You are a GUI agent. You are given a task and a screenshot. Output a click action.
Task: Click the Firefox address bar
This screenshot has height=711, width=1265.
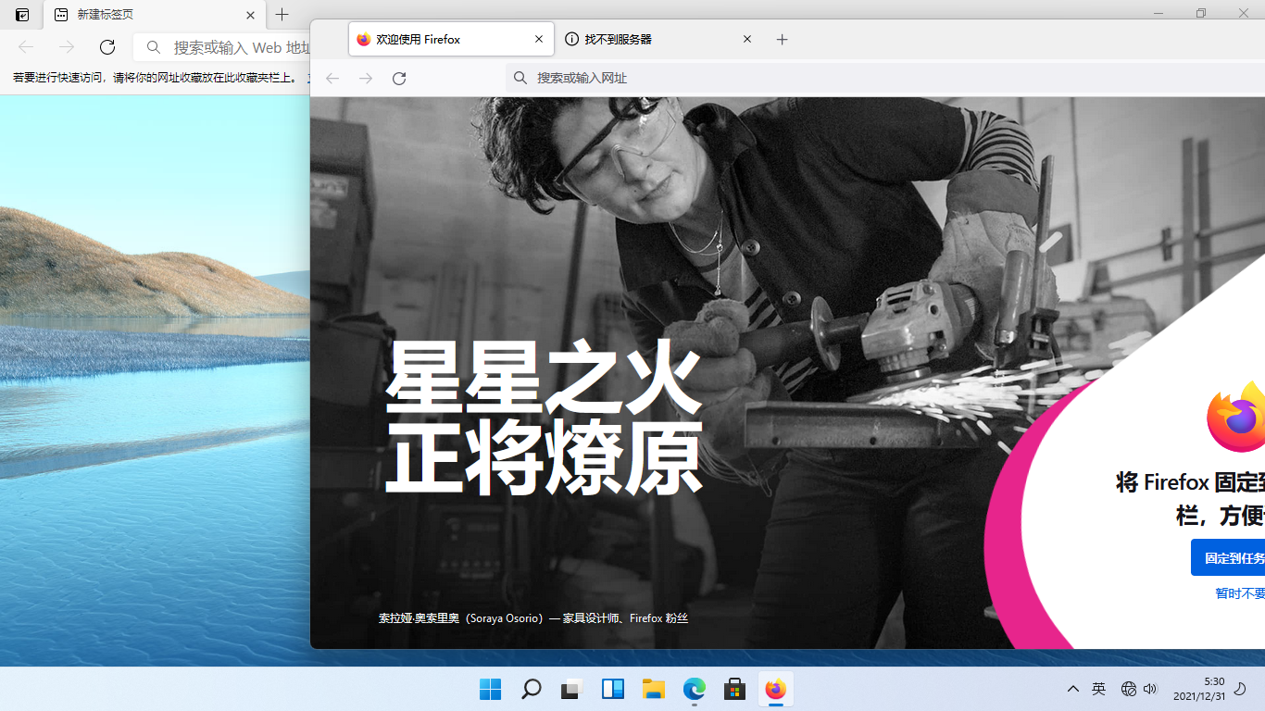[x=833, y=79]
